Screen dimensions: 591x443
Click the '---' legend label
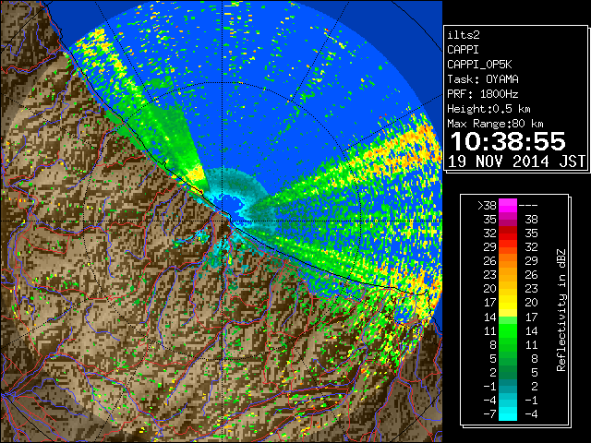tap(528, 206)
